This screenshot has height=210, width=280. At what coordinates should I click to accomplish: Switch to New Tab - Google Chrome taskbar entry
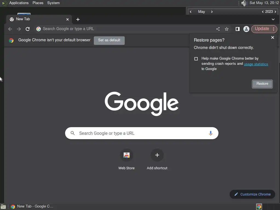pyautogui.click(x=32, y=207)
